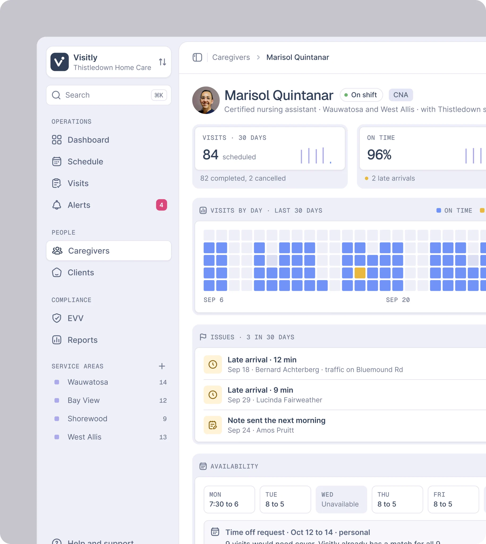486x544 pixels.
Task: Toggle the sidebar panel icon
Action: pos(197,57)
